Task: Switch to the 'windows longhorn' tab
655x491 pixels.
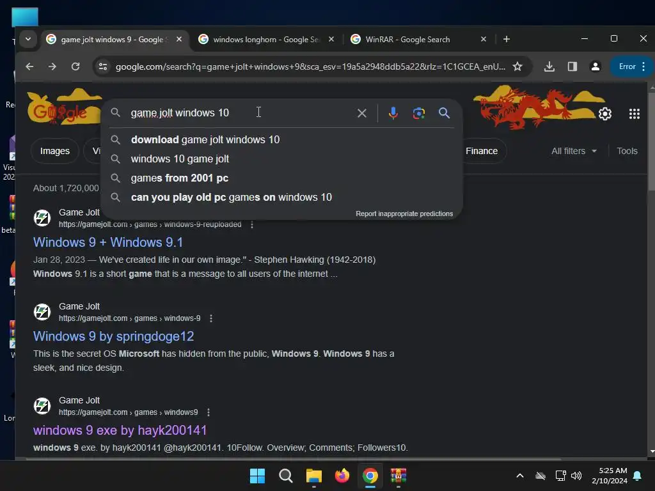Action: pos(265,39)
